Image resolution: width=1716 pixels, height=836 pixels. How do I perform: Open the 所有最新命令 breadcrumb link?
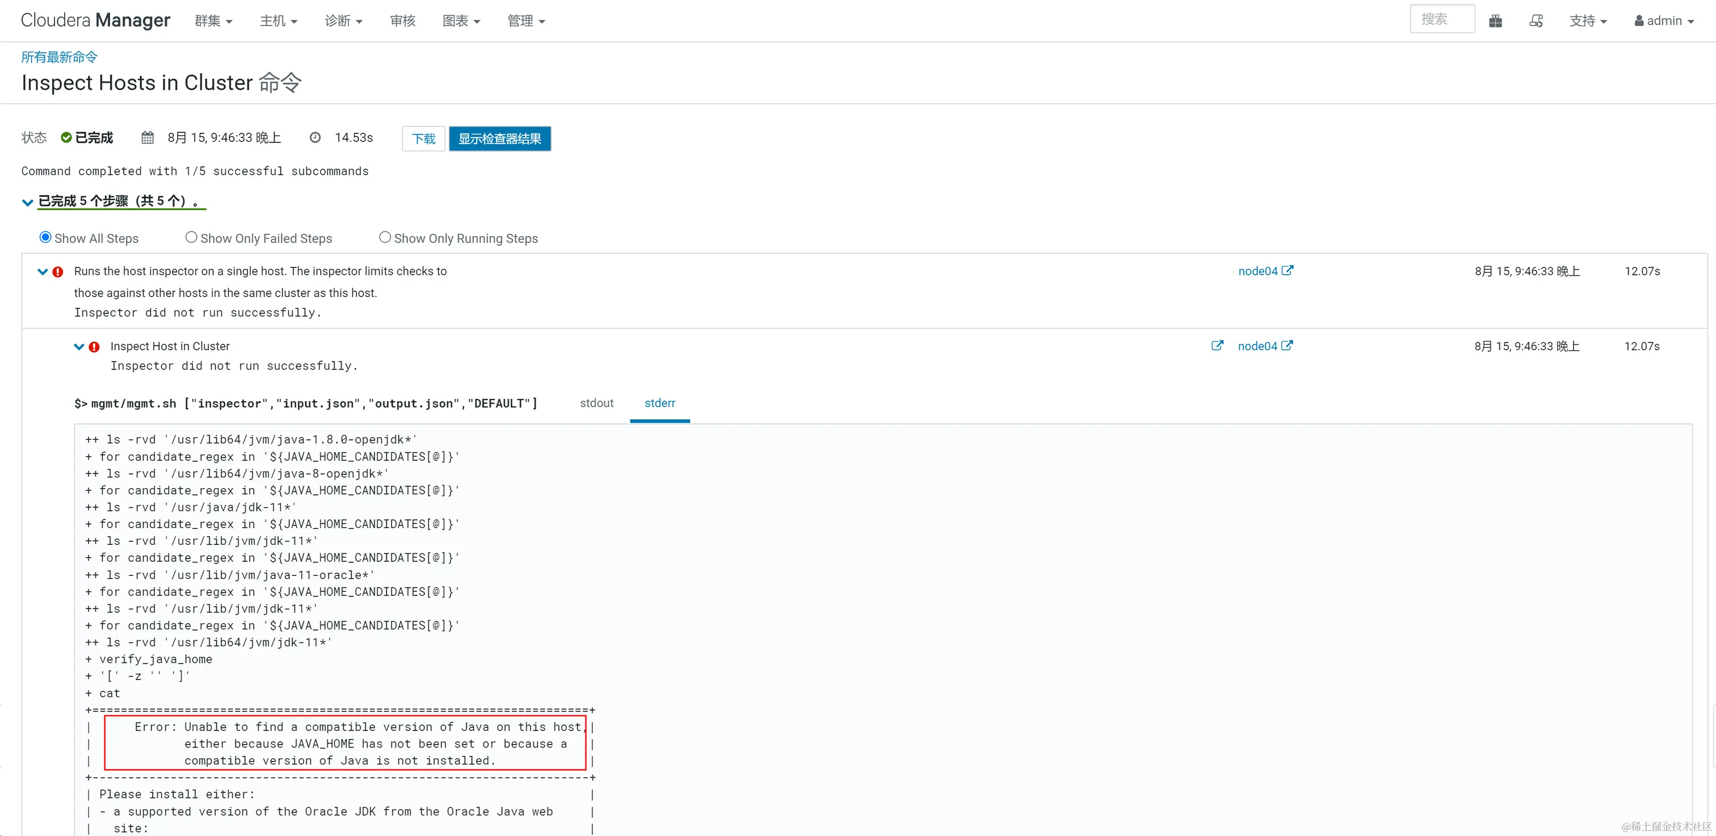click(x=58, y=57)
